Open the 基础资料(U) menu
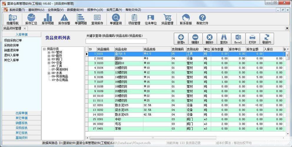 point(36,10)
